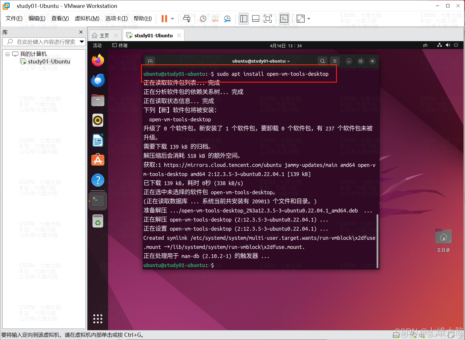Screen dimensions: 465x340
Task: Open the Help icon in the dock
Action: pyautogui.click(x=98, y=180)
